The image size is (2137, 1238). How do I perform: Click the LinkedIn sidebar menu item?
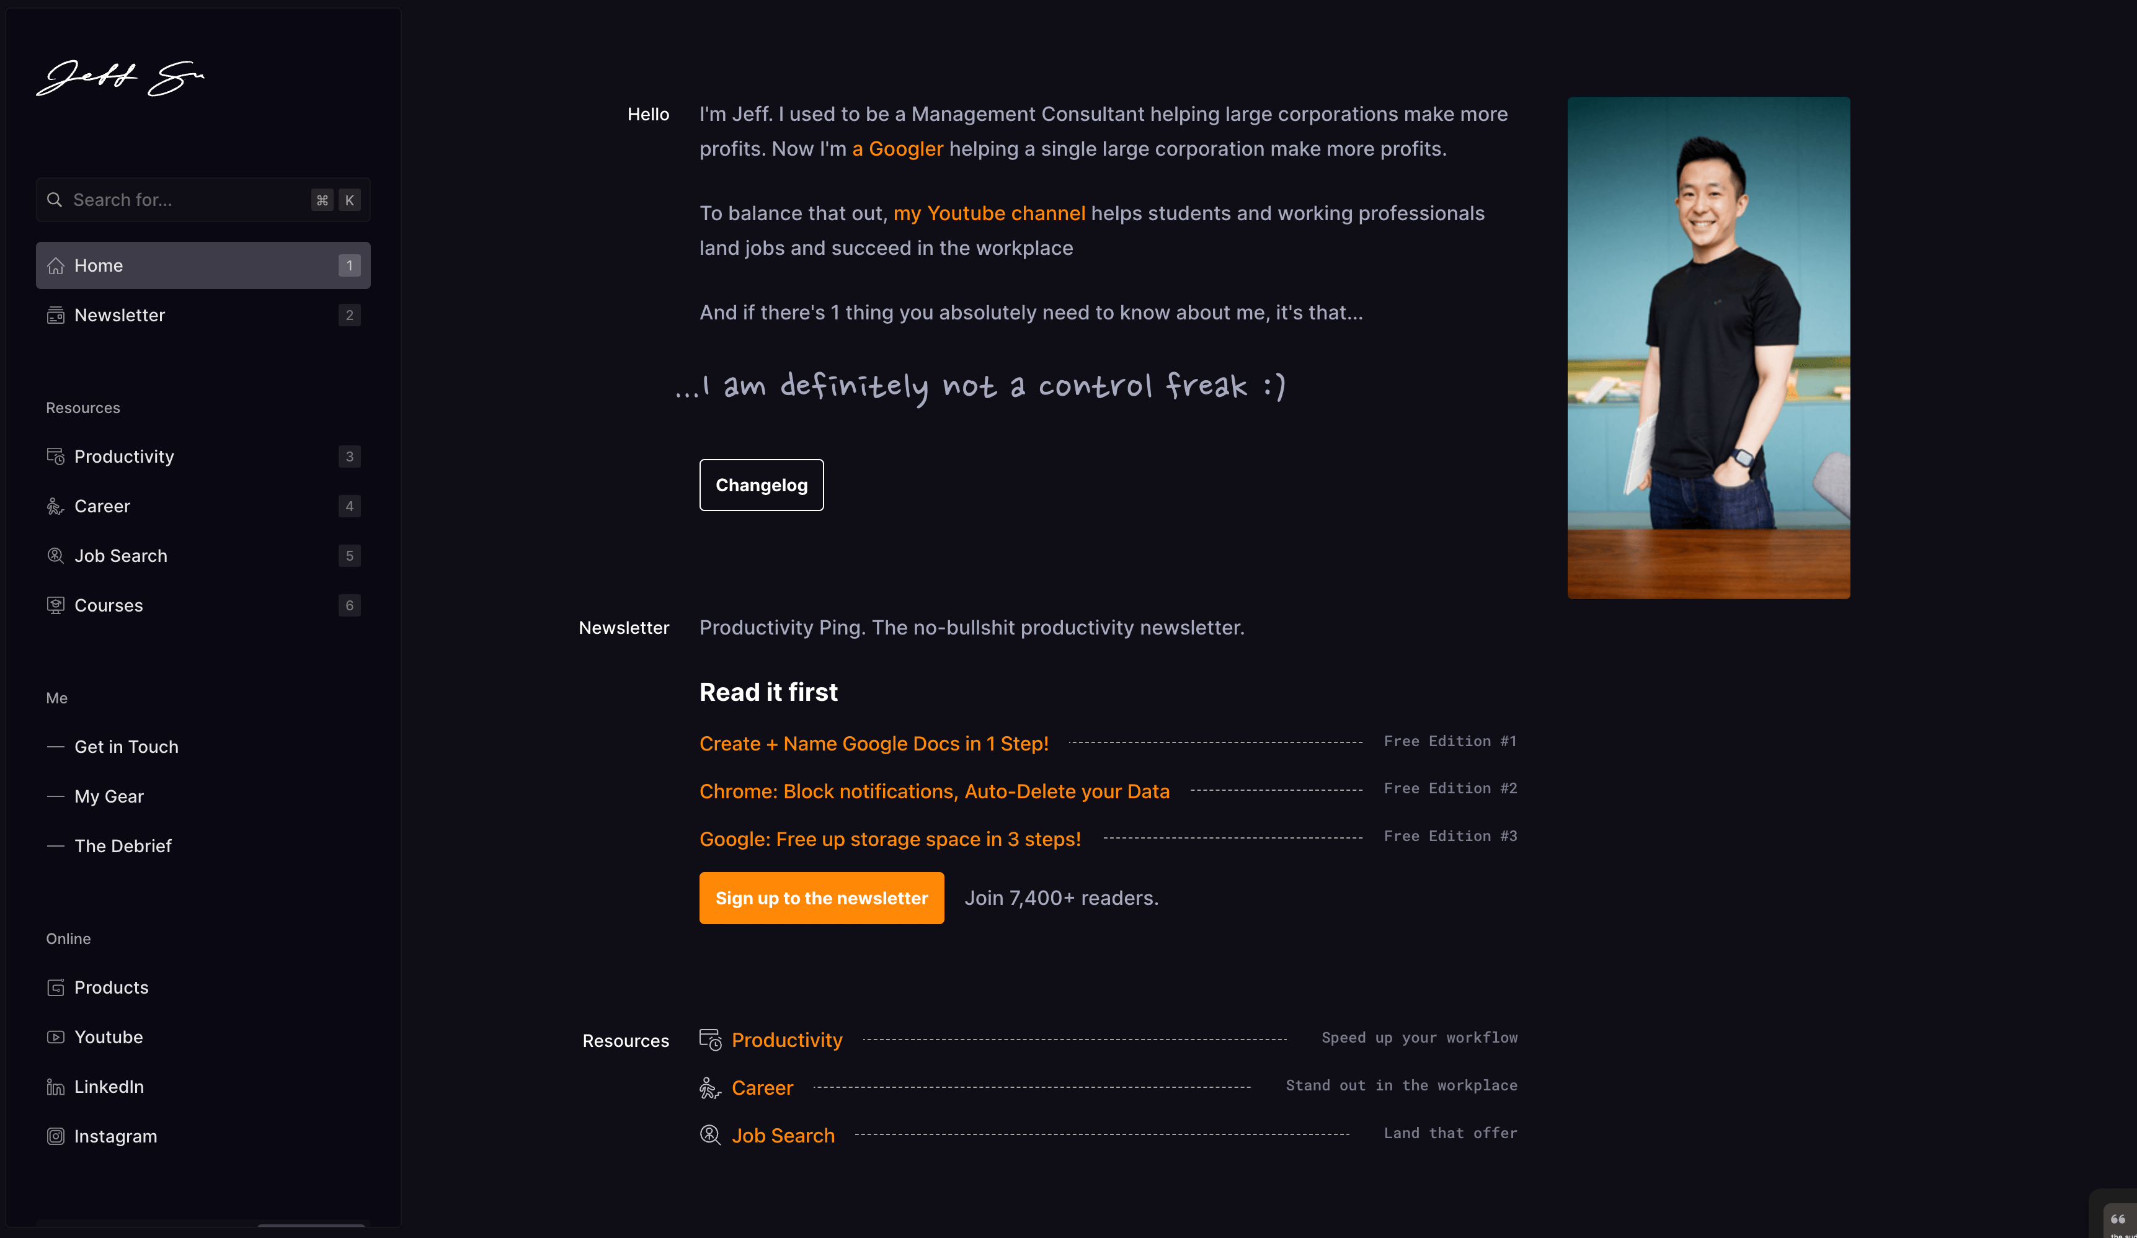coord(109,1086)
